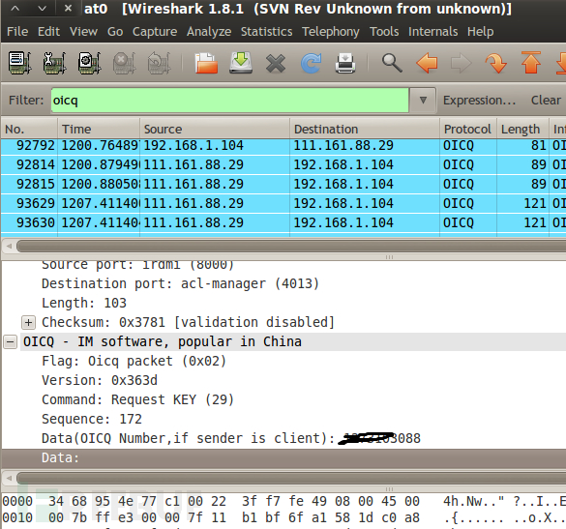566x529 pixels.
Task: Reload the capture file icon
Action: [311, 63]
